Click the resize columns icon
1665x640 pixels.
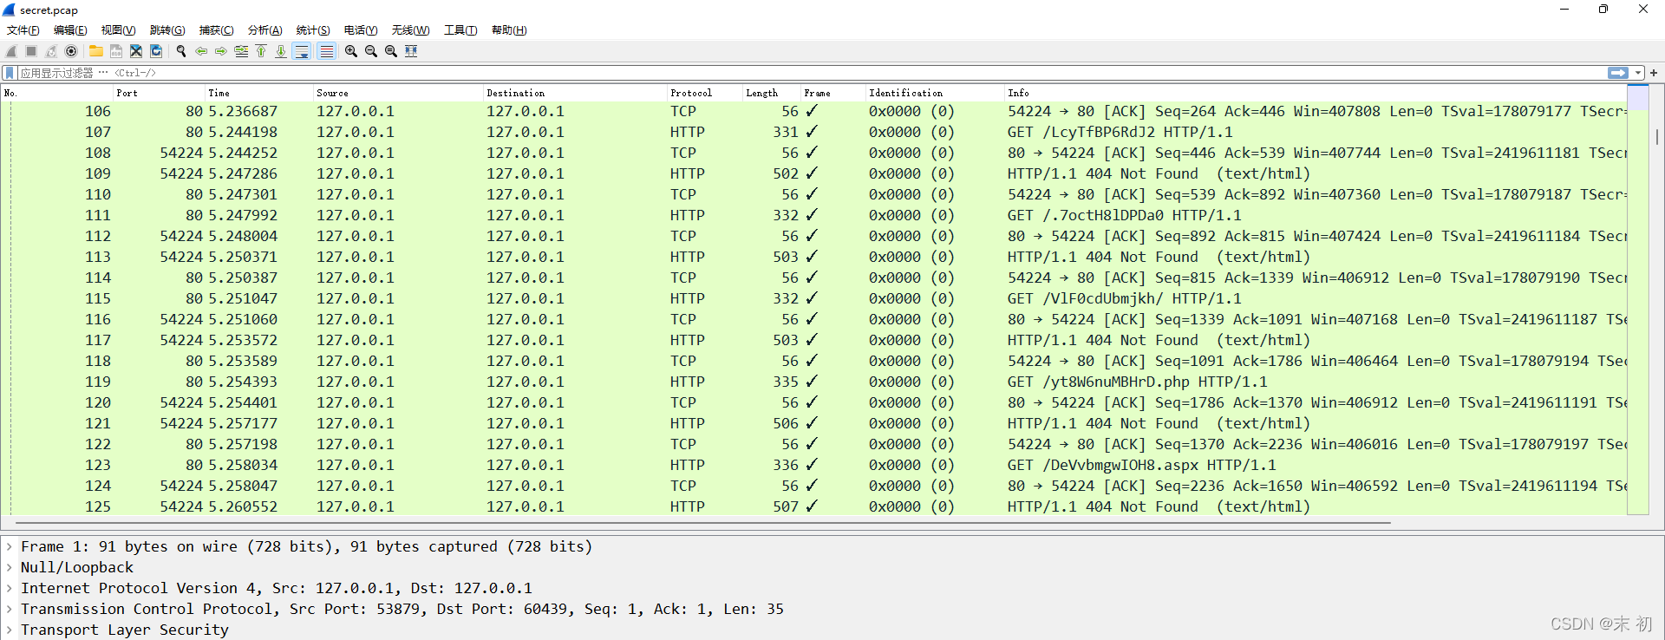pyautogui.click(x=411, y=51)
